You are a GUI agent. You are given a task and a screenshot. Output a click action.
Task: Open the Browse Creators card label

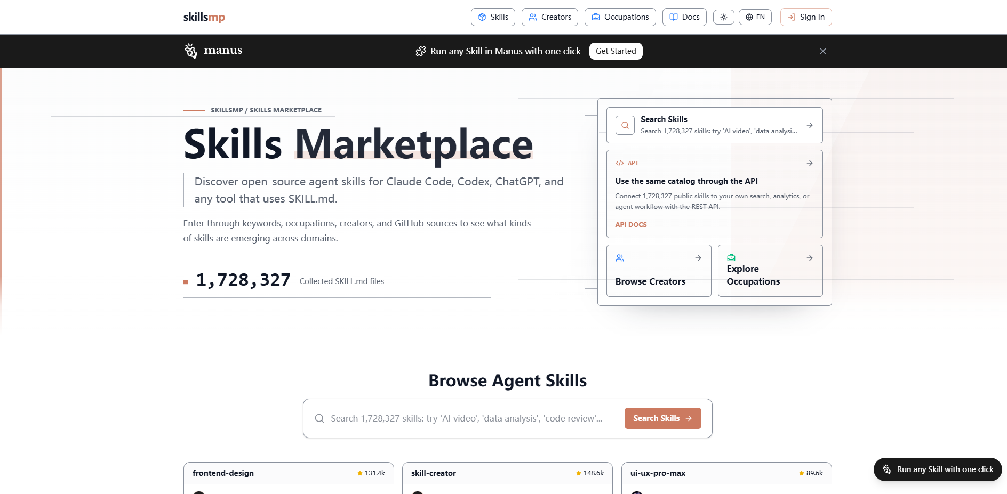(651, 281)
